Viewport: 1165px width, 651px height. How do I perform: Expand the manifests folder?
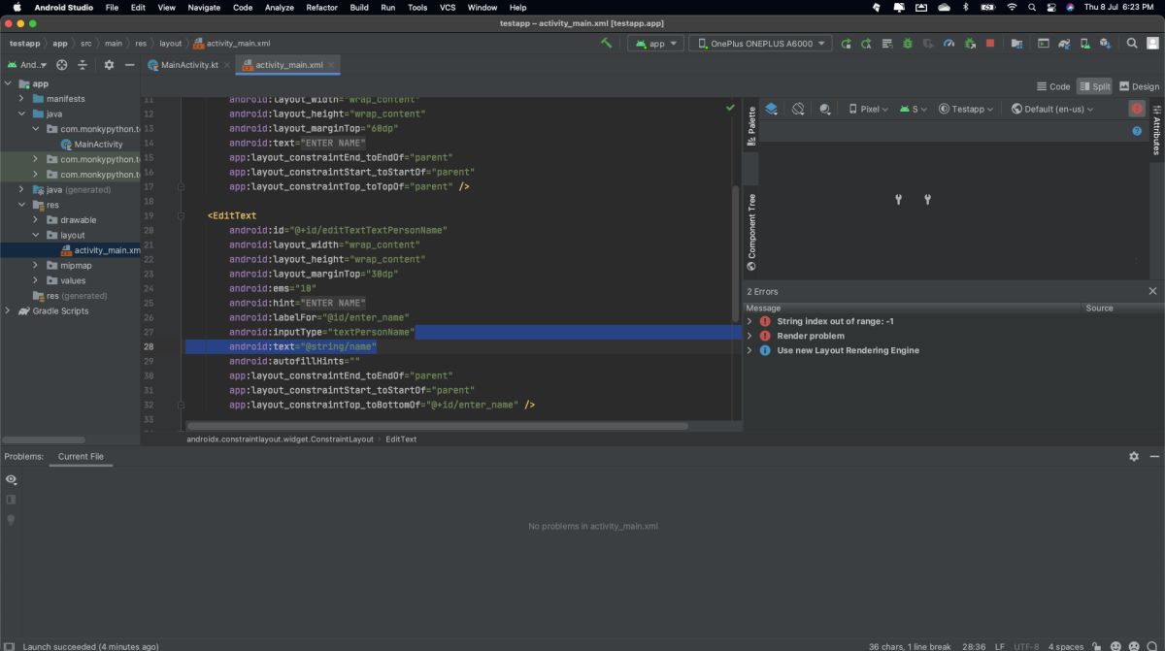click(21, 99)
